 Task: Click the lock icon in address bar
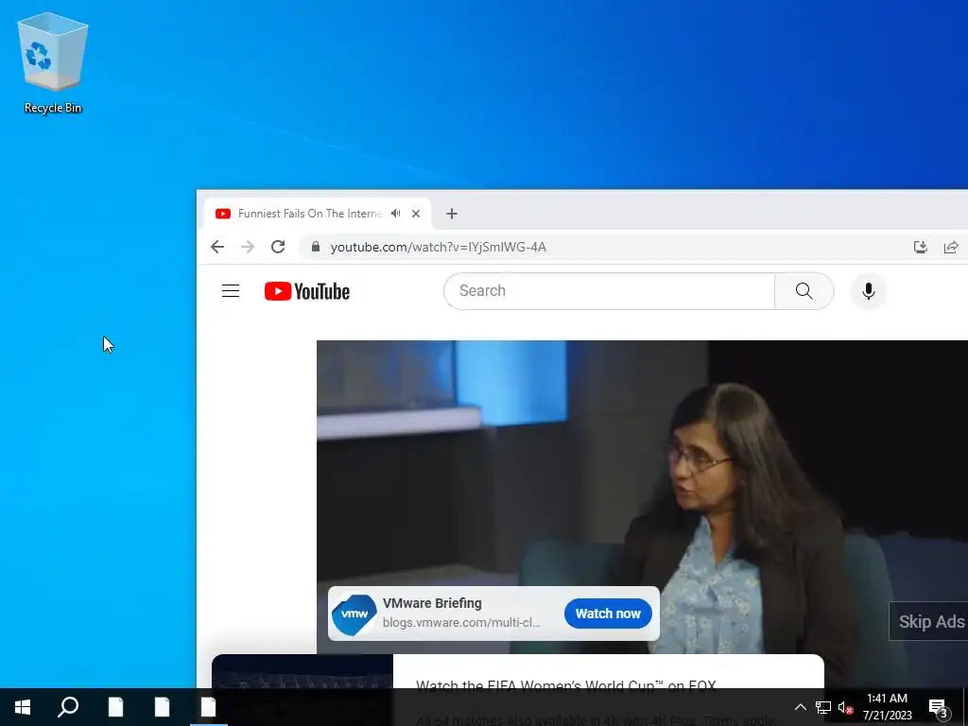point(316,247)
